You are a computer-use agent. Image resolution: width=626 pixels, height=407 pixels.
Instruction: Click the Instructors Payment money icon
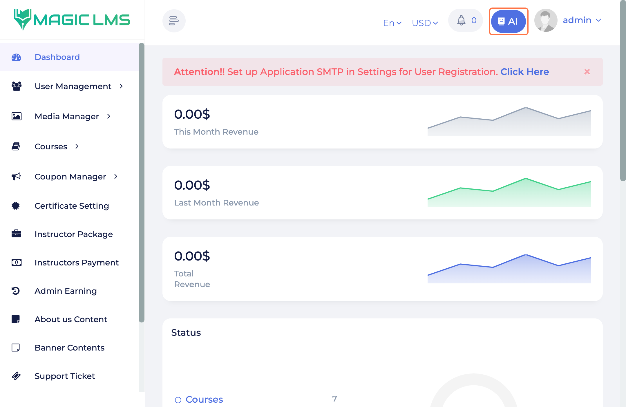(x=16, y=263)
